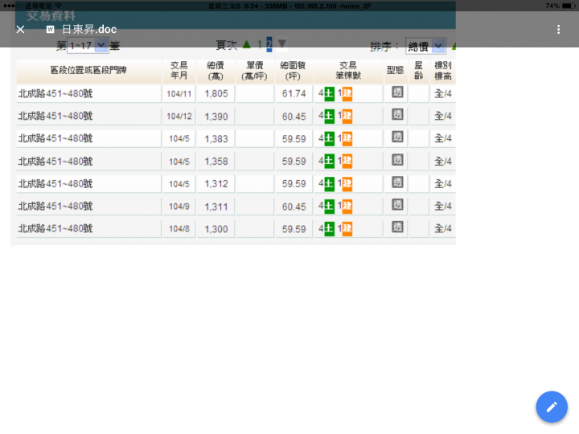Viewport: 579px width, 434px height.
Task: Click the 透 type icon in 1,312 row
Action: click(x=397, y=182)
